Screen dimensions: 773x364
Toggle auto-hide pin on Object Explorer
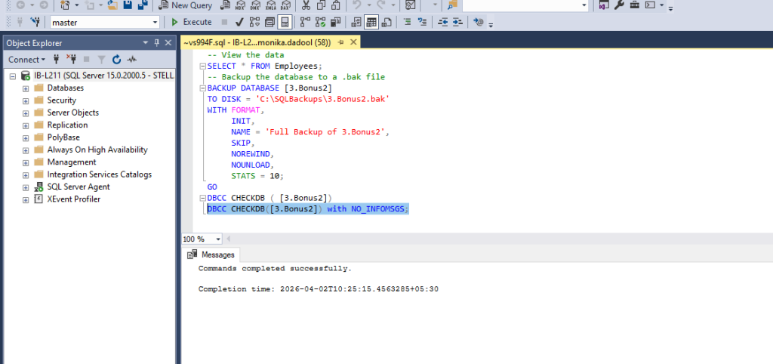[x=157, y=43]
